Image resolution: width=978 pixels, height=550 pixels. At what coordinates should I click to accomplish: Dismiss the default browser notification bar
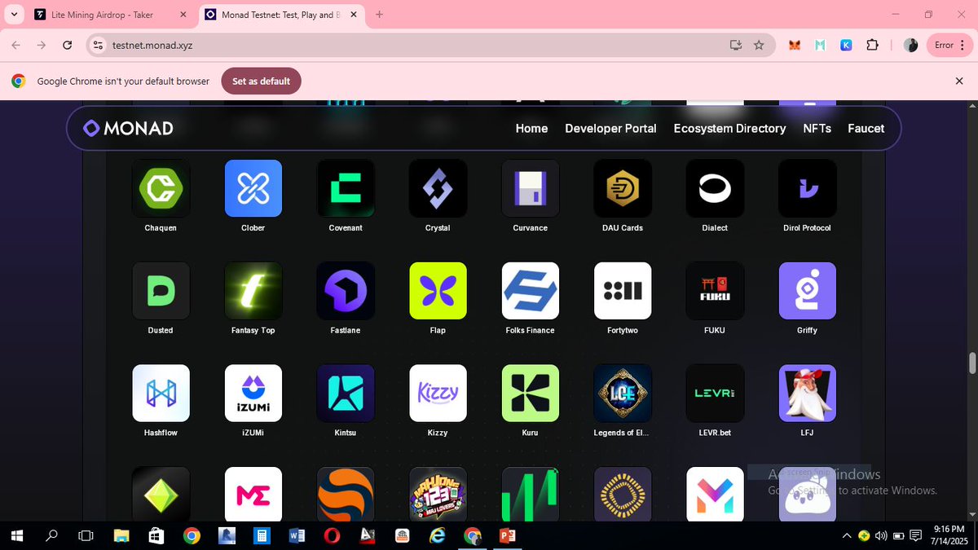click(959, 81)
